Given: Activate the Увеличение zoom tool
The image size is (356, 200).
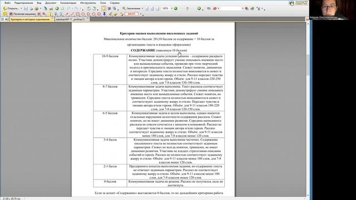Looking at the screenshot, I should click(x=131, y=8).
